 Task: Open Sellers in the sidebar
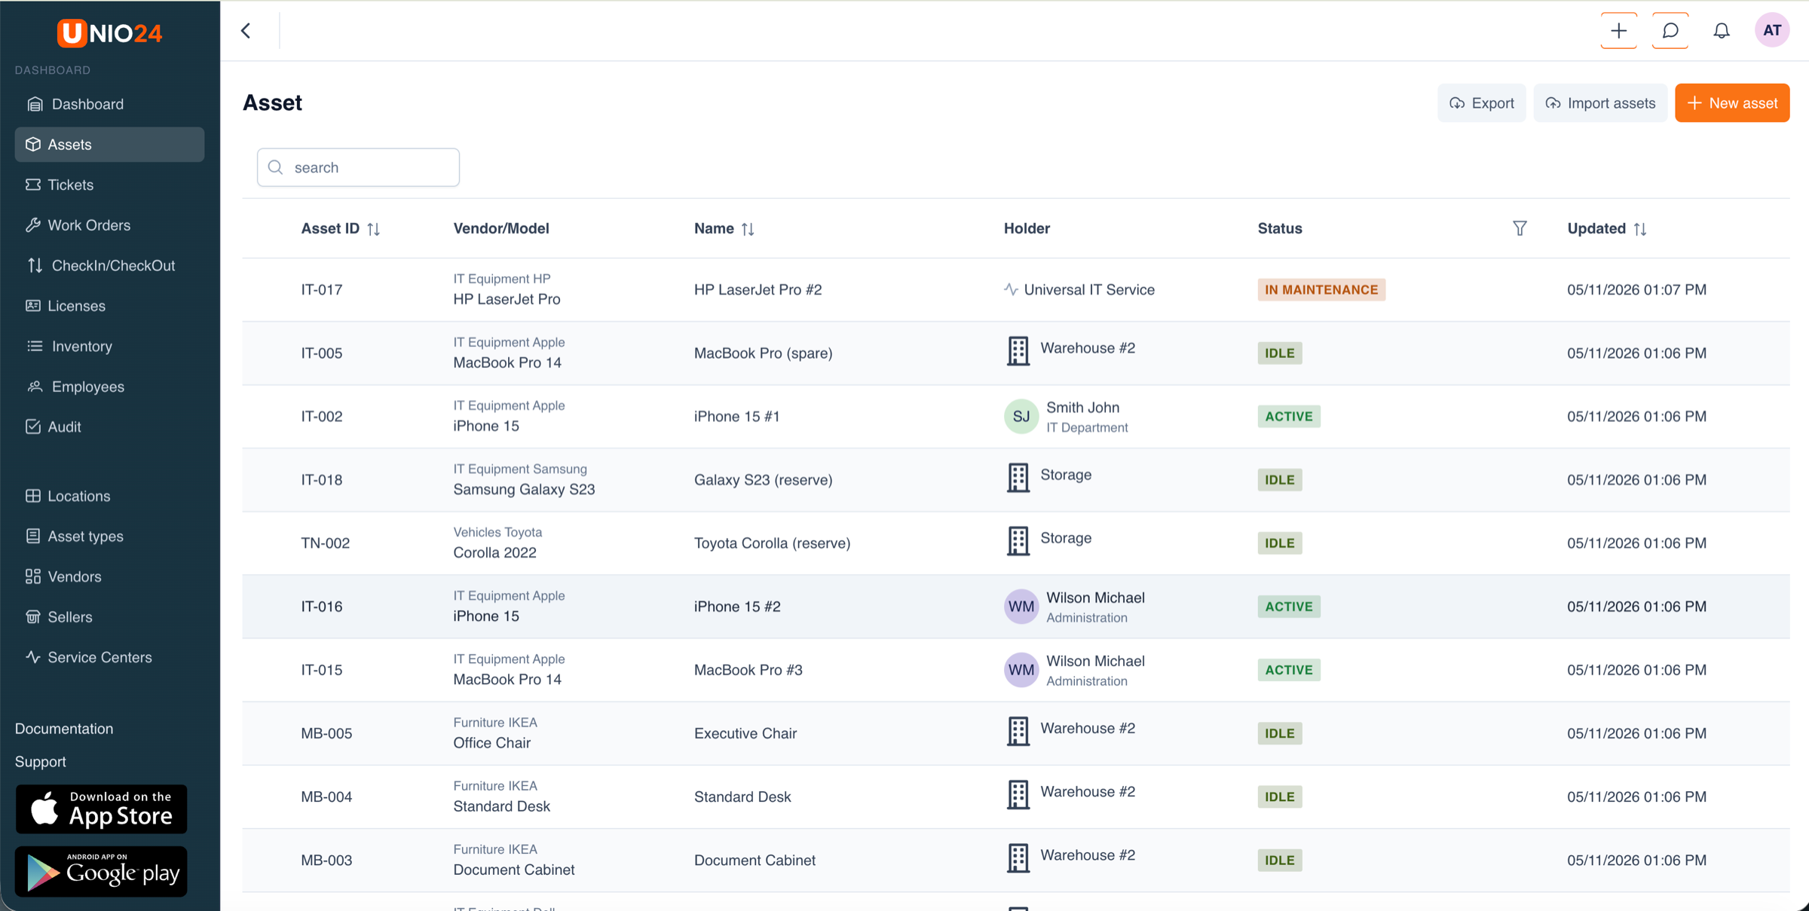point(109,617)
